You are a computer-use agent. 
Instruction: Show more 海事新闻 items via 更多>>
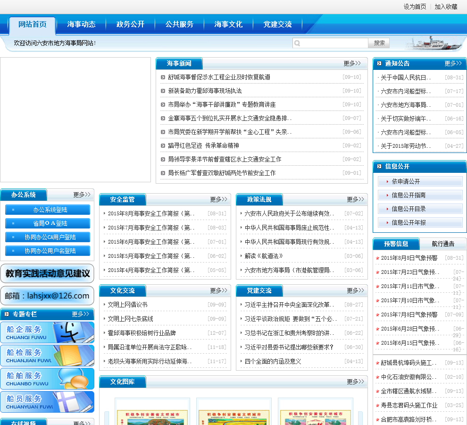click(352, 63)
